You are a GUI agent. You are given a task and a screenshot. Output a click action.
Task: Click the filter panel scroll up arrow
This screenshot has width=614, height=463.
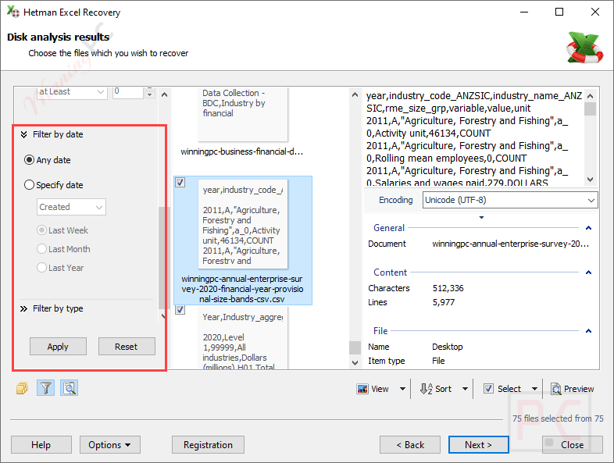pos(165,94)
